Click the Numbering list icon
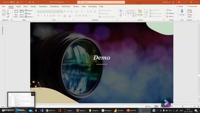 point(82,12)
